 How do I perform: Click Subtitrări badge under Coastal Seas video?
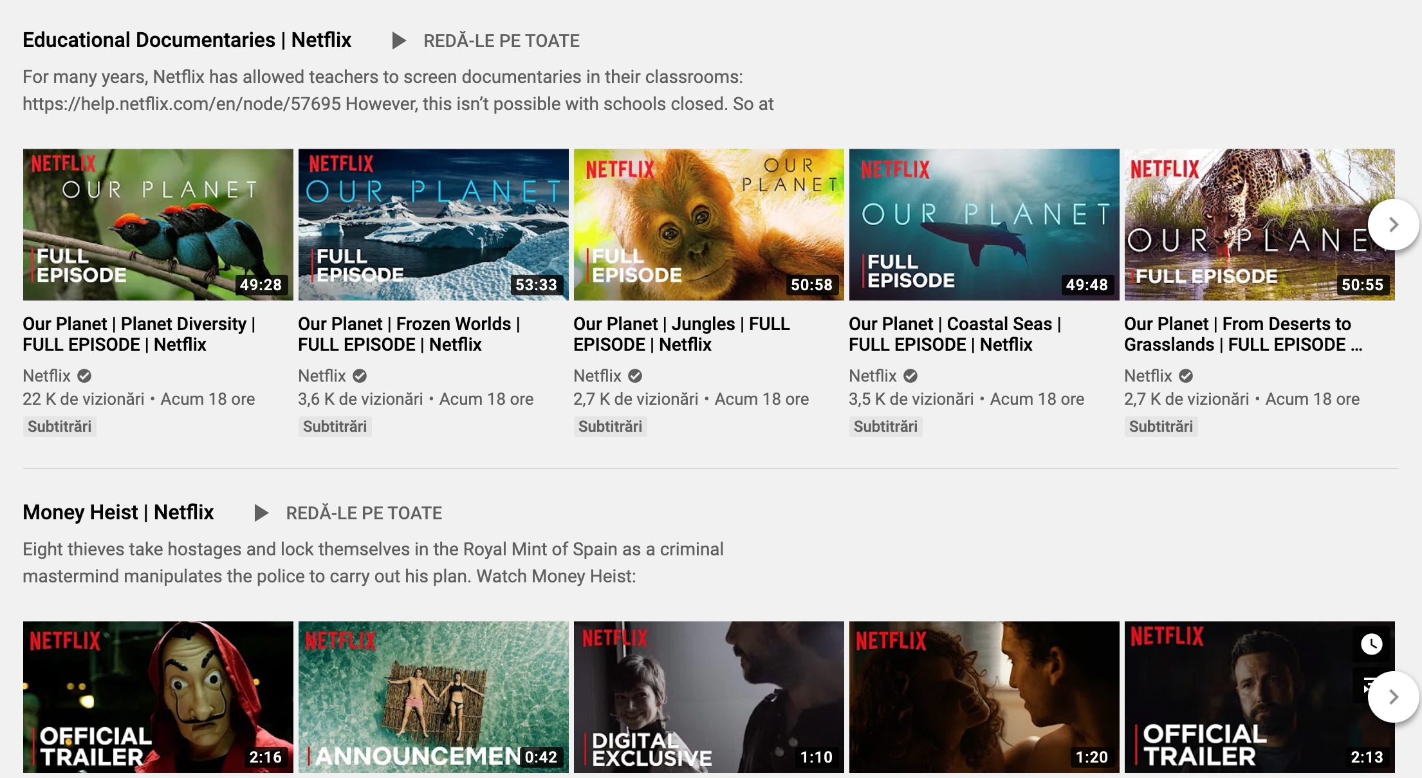(886, 427)
